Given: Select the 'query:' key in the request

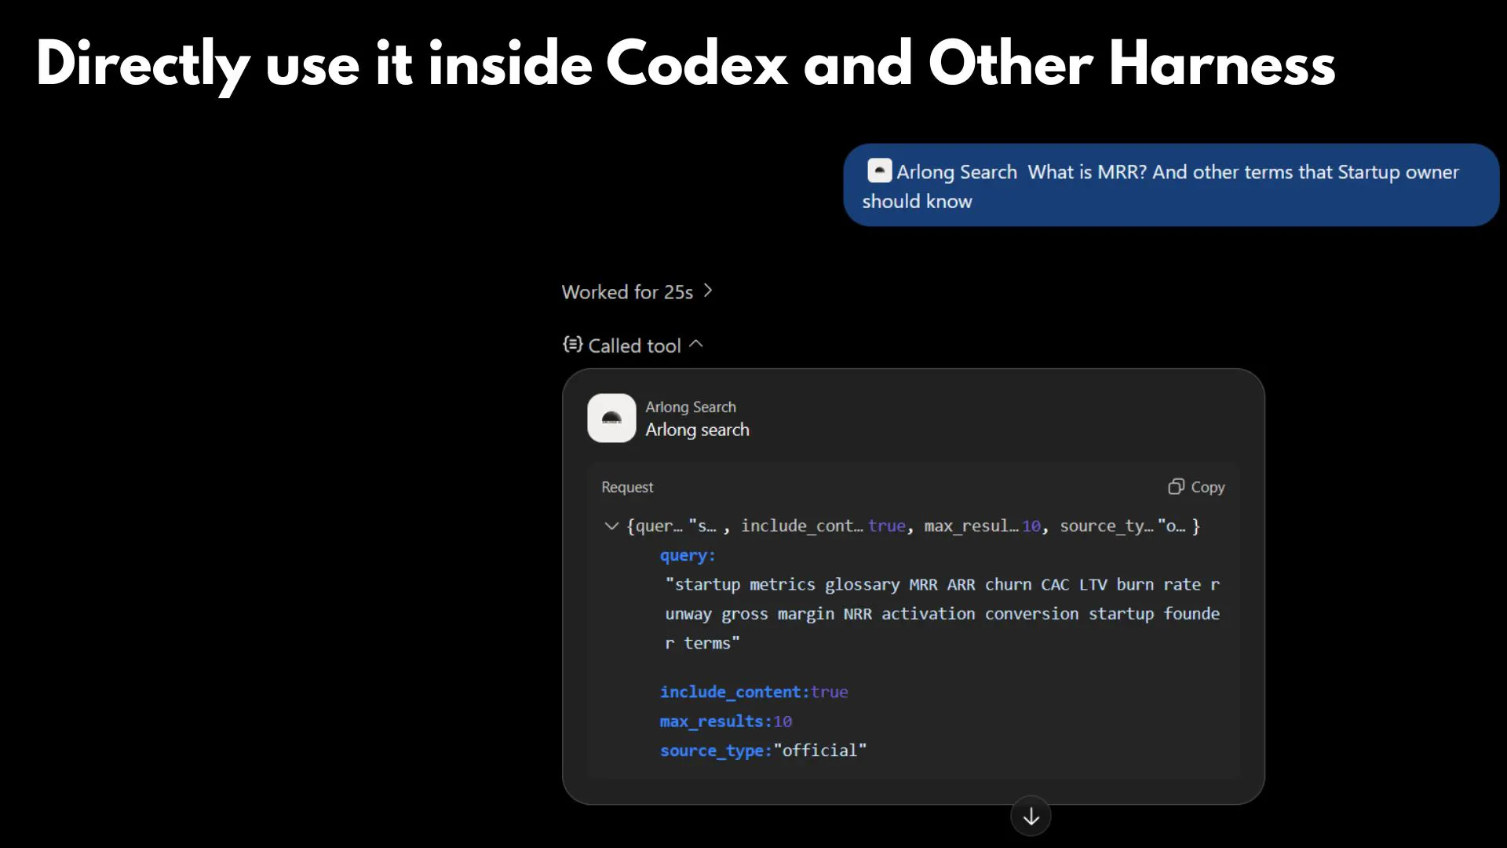Looking at the screenshot, I should [x=688, y=555].
